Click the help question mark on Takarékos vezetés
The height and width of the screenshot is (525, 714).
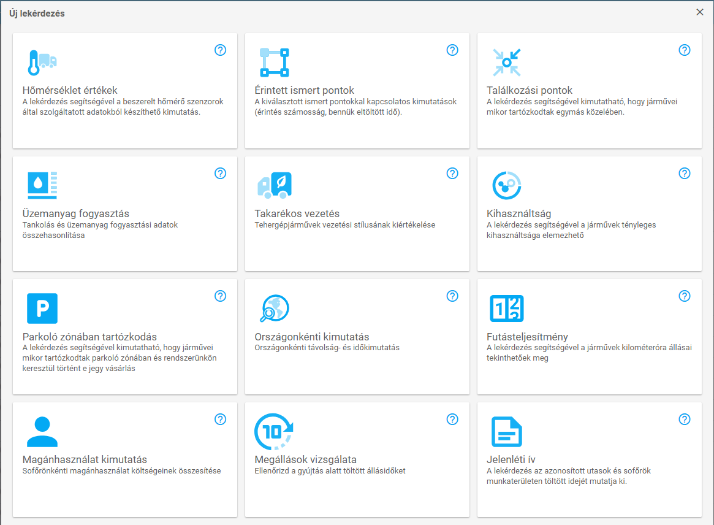(x=452, y=174)
